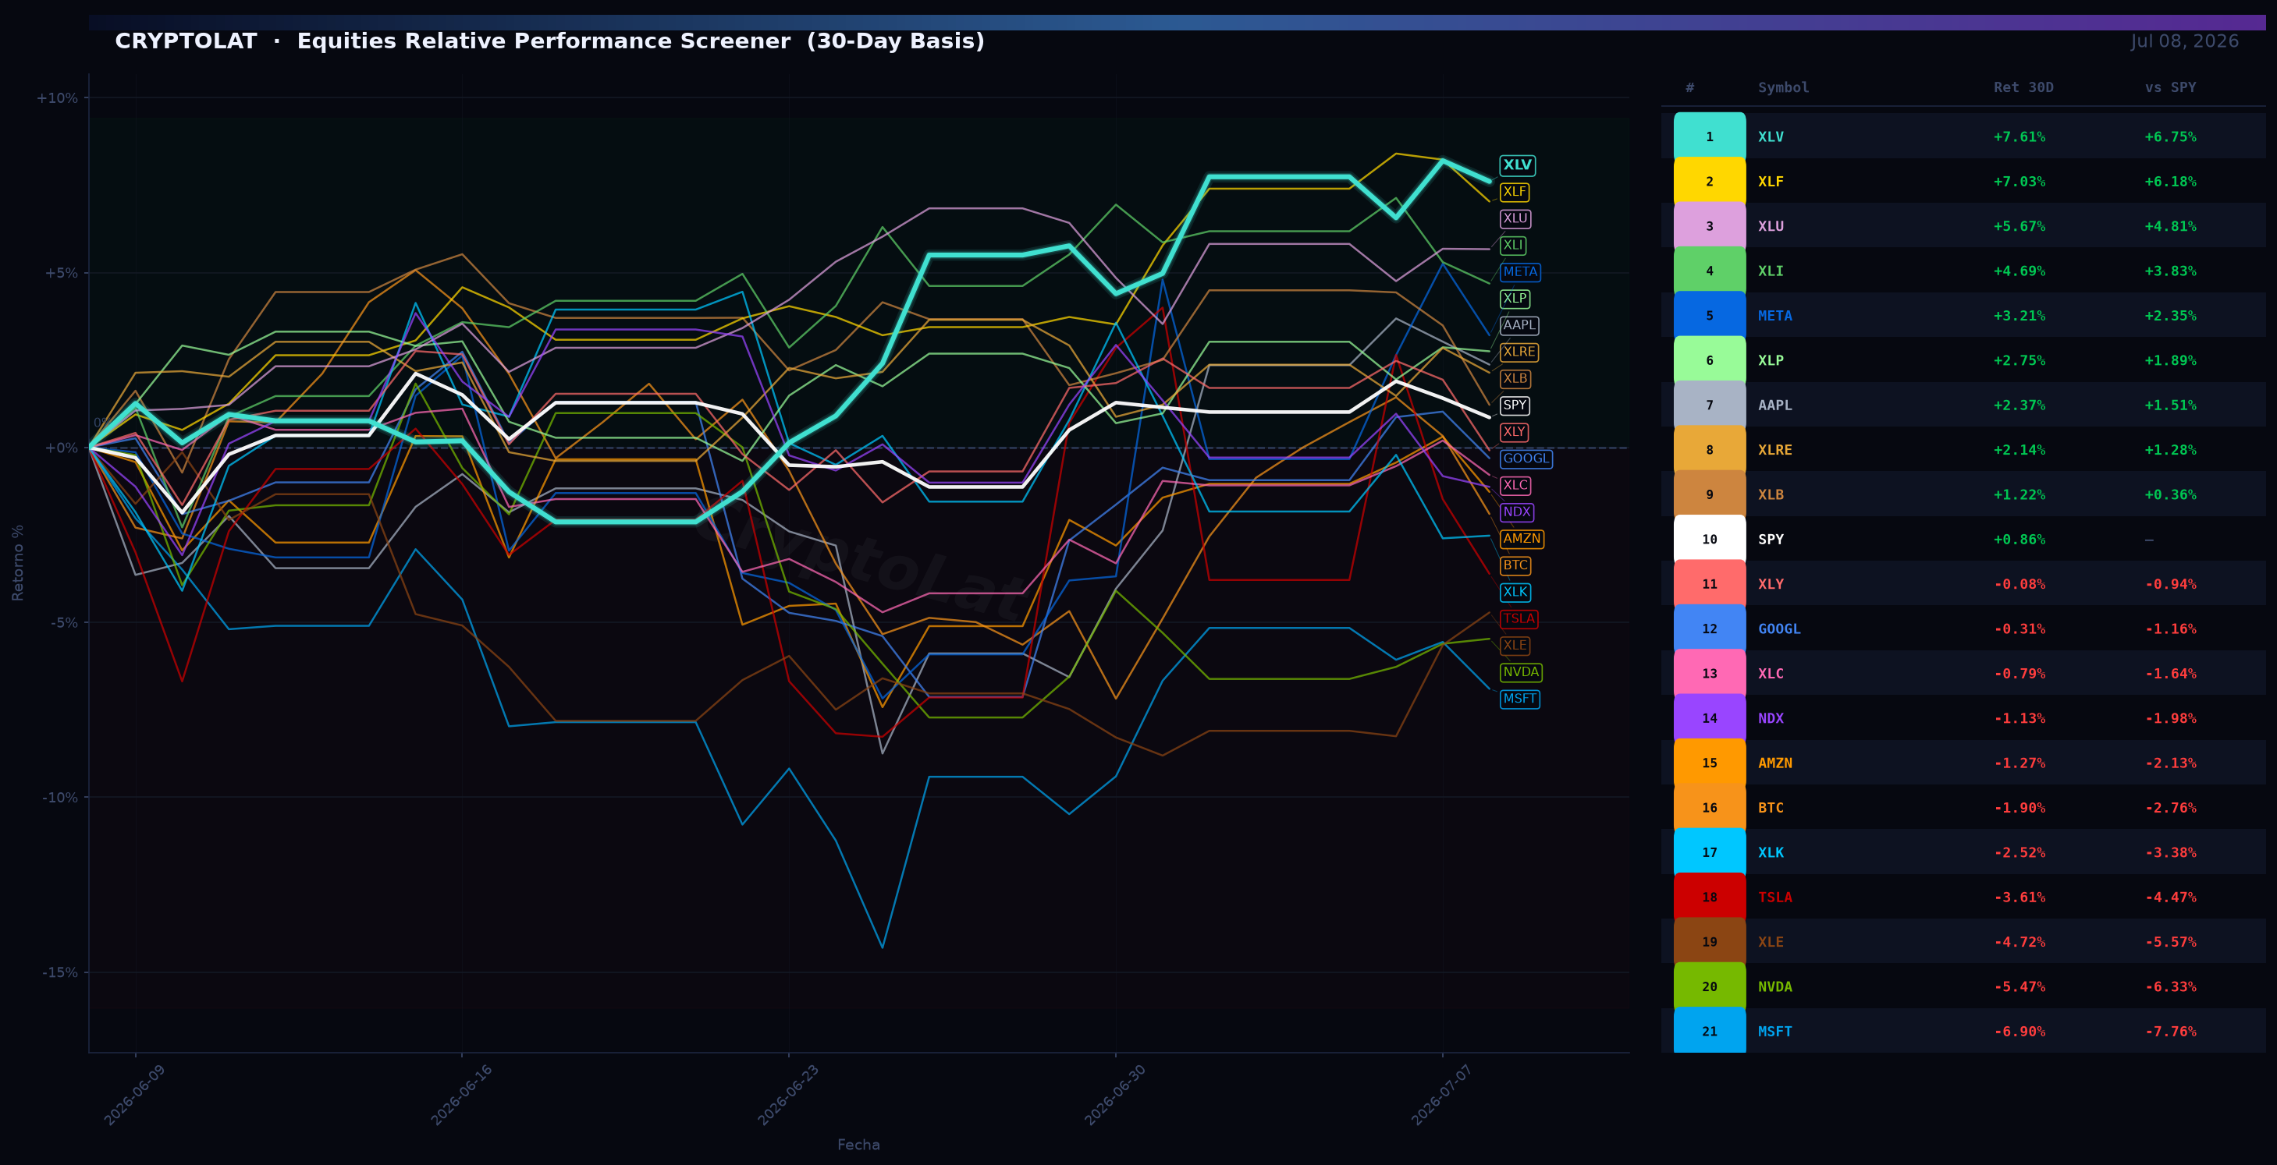
Task: Click the red rank 18 badge for TSLA
Action: pos(1709,898)
